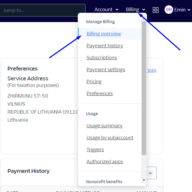View Usage summary

pyautogui.click(x=104, y=126)
